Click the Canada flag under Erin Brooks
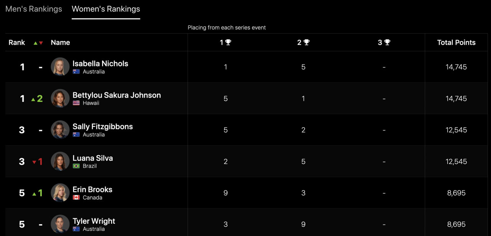 pyautogui.click(x=76, y=198)
